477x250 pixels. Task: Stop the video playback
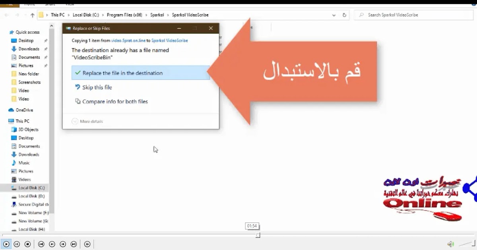pos(27,244)
